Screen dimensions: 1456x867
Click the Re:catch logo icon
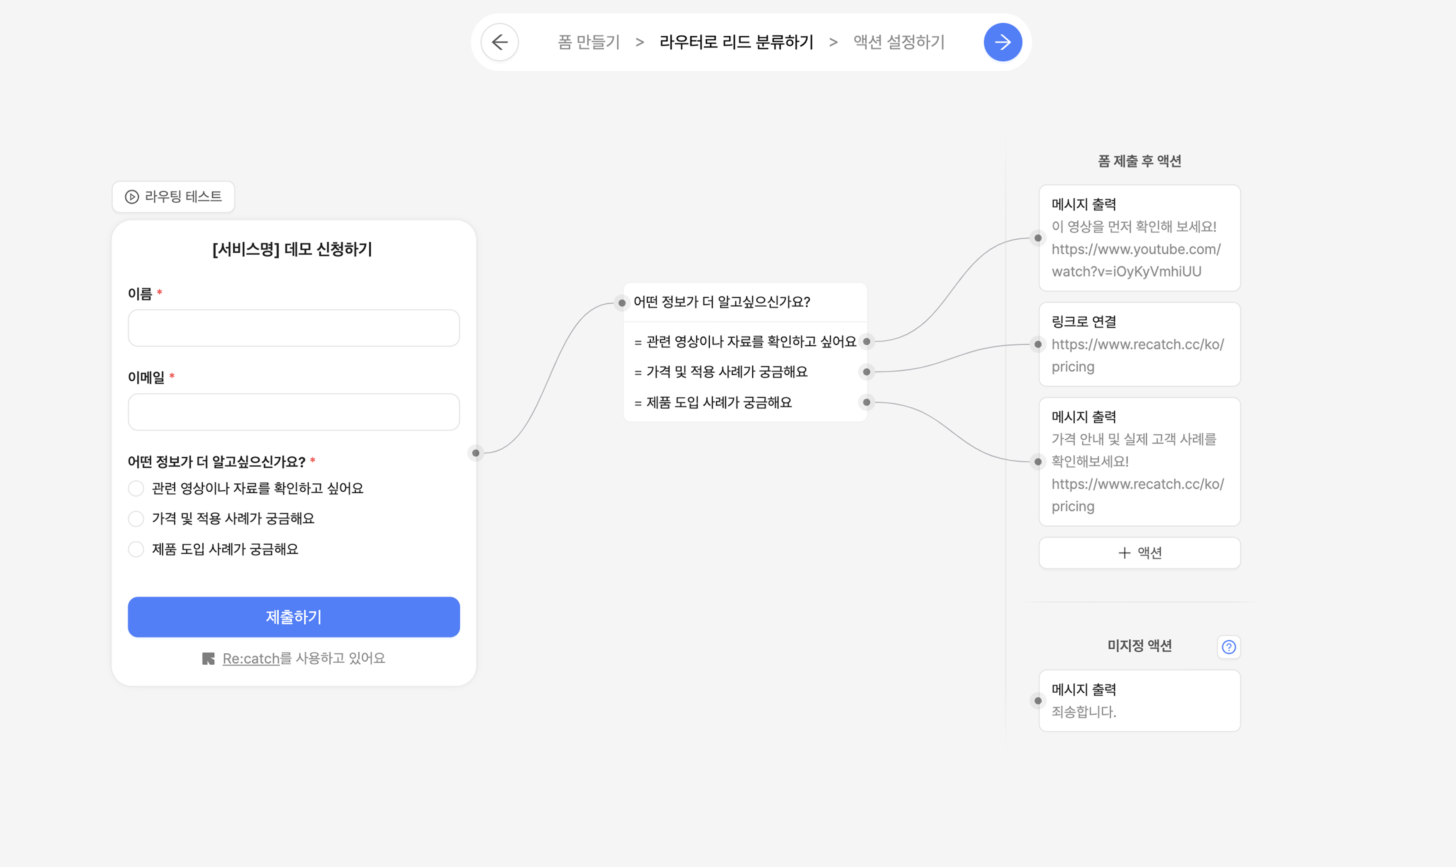pyautogui.click(x=209, y=658)
